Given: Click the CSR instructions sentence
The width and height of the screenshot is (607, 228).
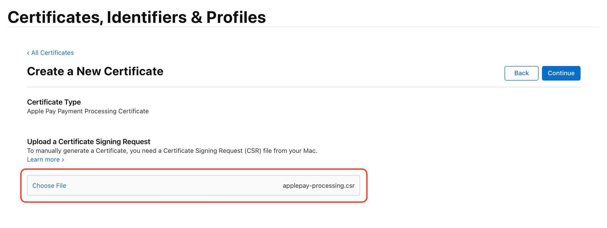Looking at the screenshot, I should [172, 150].
